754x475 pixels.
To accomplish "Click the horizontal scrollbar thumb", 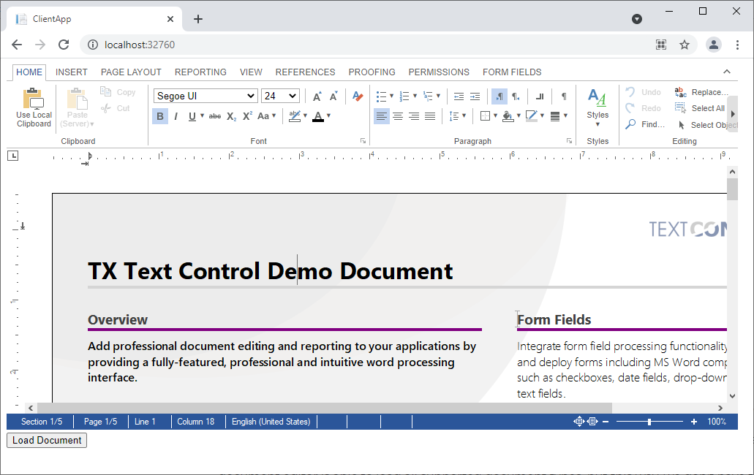I will (325, 408).
